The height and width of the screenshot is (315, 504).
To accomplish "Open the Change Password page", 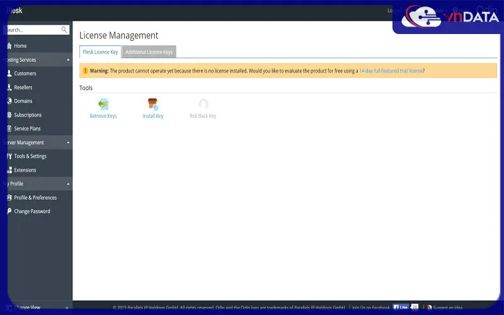I will pos(32,211).
